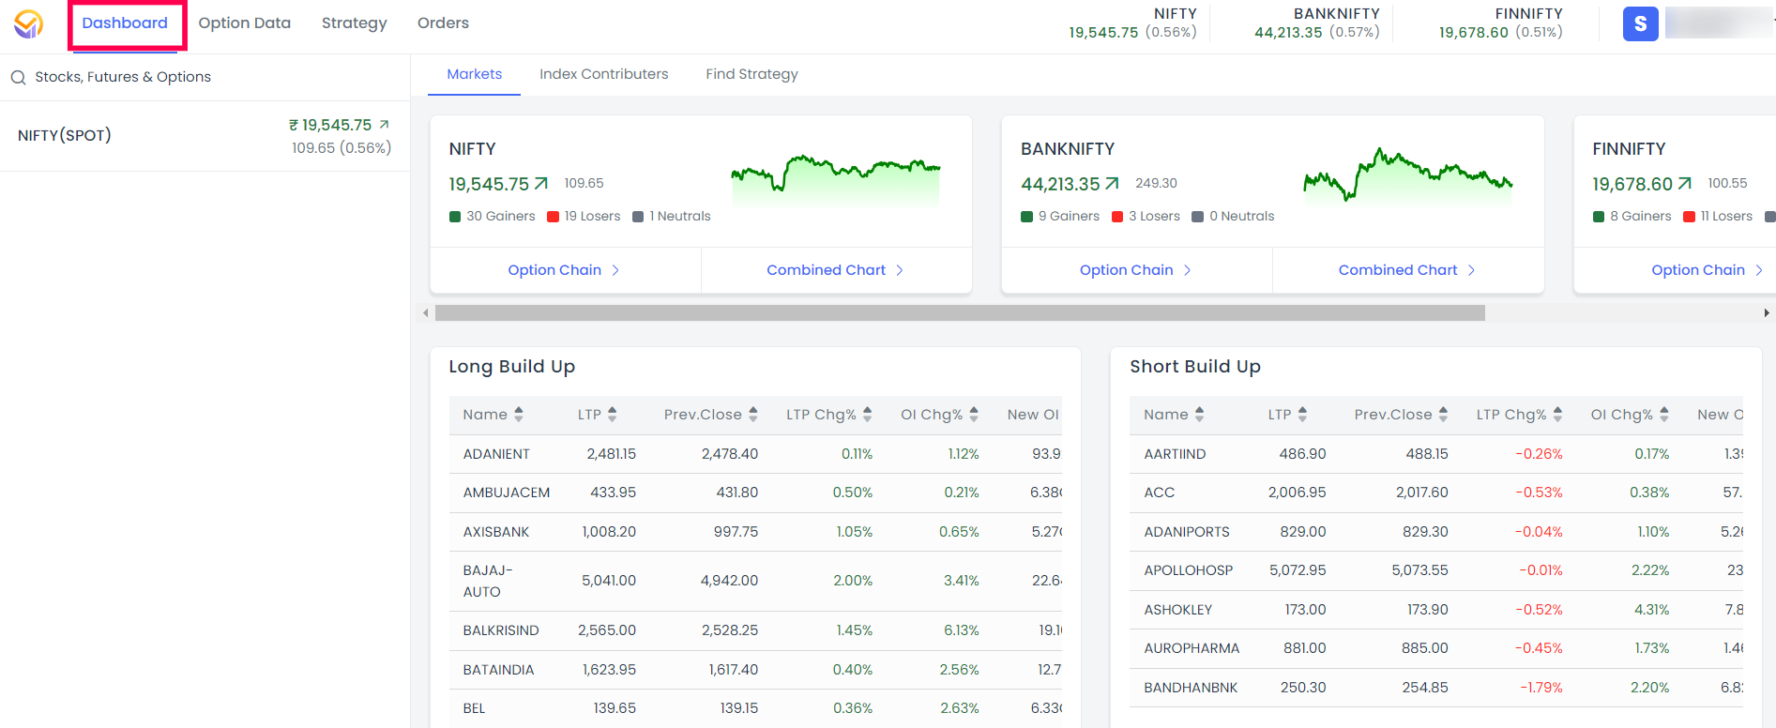Select APOLLOHOSP in Short Build Up
This screenshot has height=728, width=1776.
click(x=1436, y=570)
